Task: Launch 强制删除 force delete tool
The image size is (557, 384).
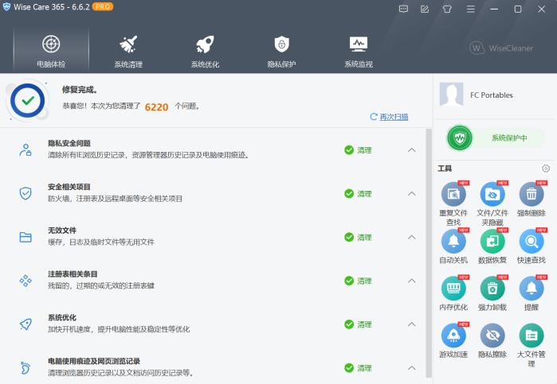Action: tap(532, 194)
